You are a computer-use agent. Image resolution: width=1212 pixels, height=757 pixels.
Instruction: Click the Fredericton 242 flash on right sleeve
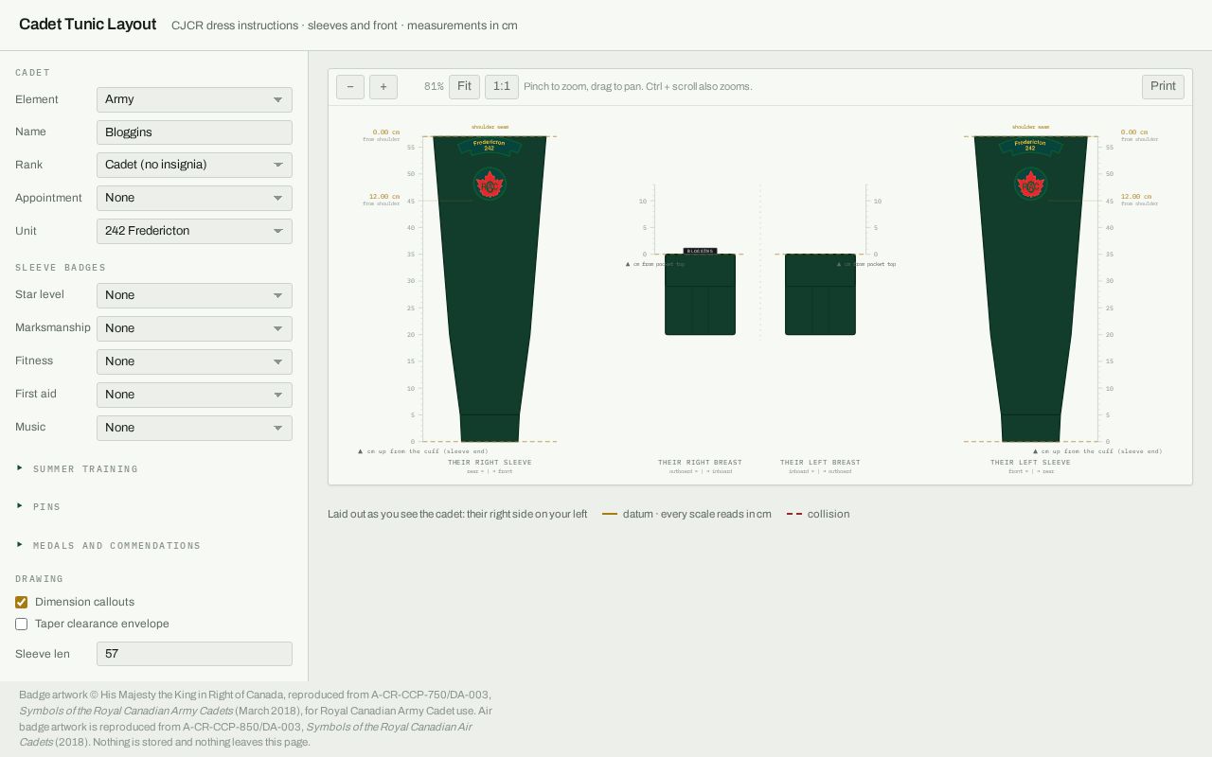pyautogui.click(x=490, y=146)
